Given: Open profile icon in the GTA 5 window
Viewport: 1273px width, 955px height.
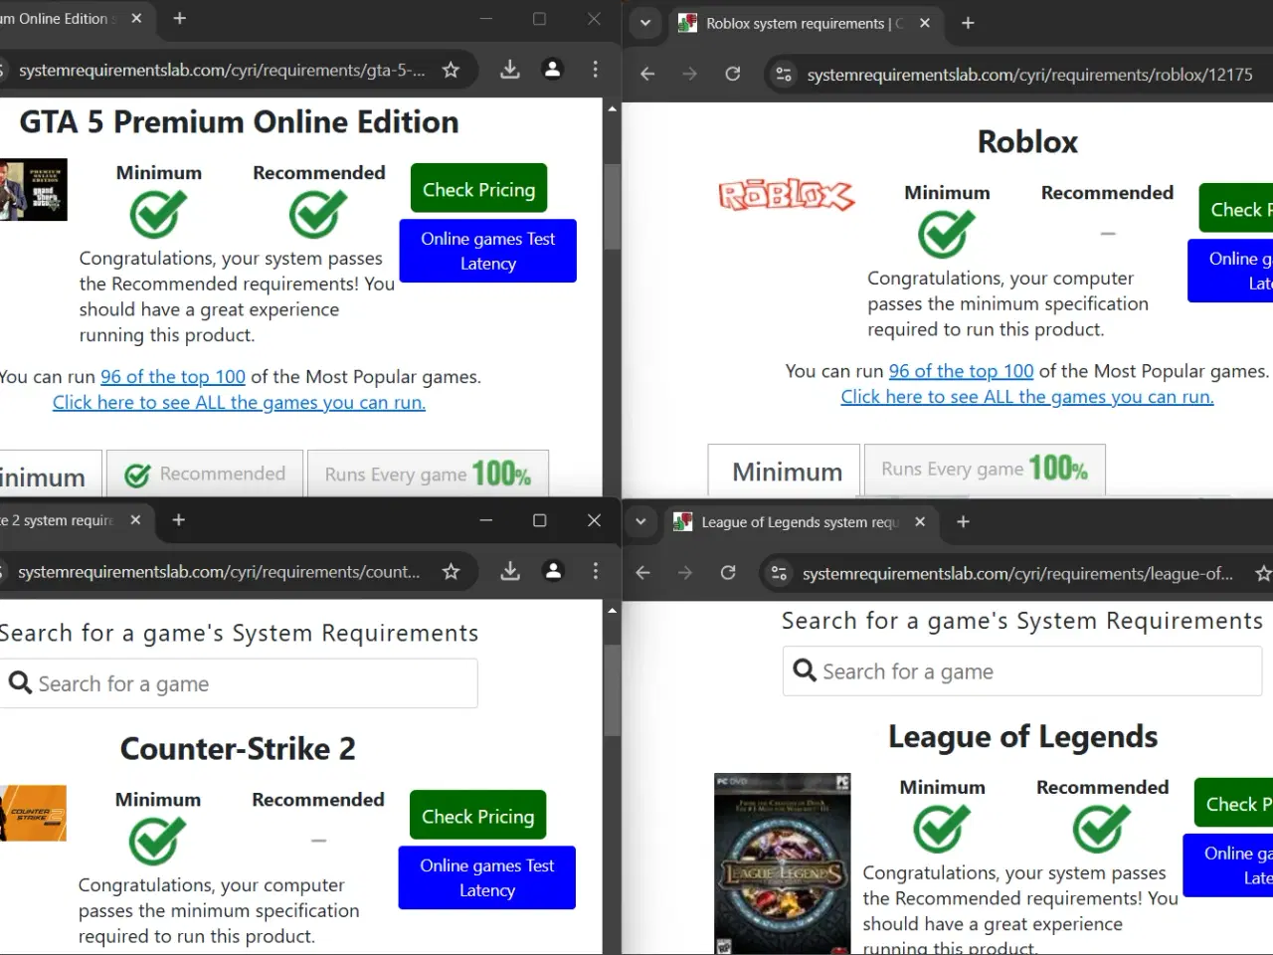Looking at the screenshot, I should tap(553, 70).
